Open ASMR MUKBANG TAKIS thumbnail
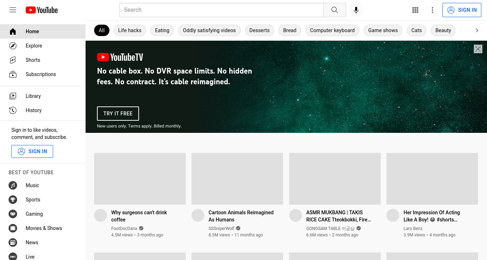 (x=335, y=179)
